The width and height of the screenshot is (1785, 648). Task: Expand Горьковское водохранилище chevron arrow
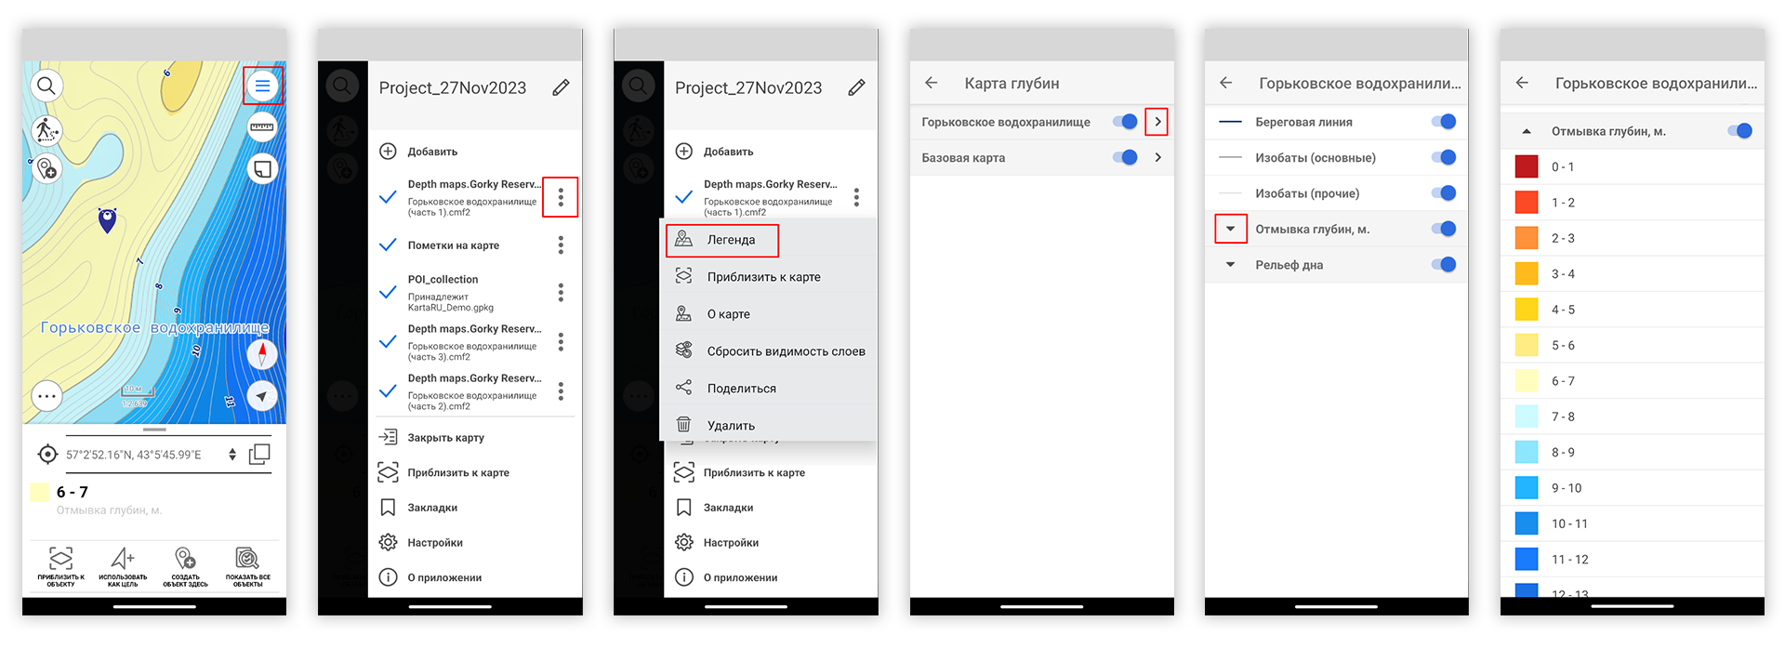pyautogui.click(x=1157, y=122)
